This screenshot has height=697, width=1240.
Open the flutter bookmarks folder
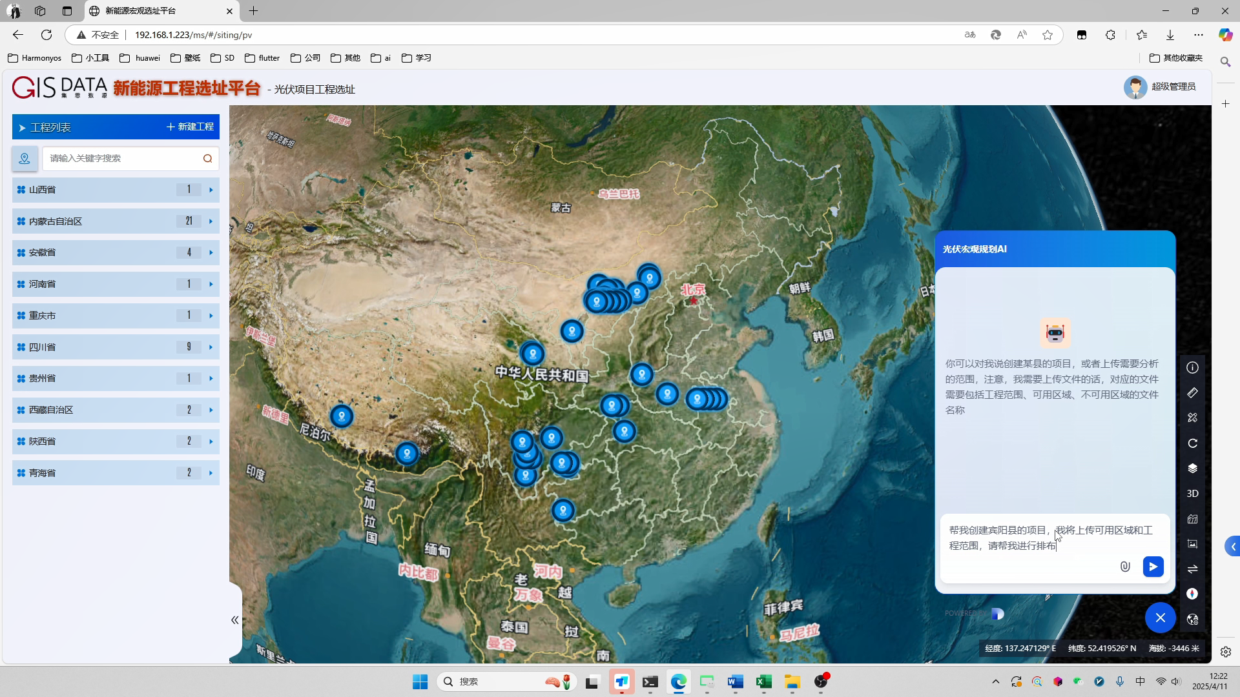[x=262, y=58]
